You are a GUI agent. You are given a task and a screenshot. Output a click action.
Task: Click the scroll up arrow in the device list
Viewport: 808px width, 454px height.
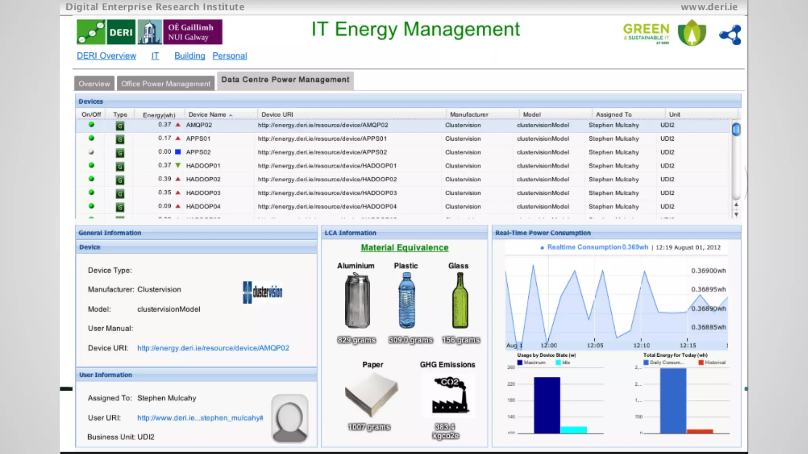click(x=736, y=205)
